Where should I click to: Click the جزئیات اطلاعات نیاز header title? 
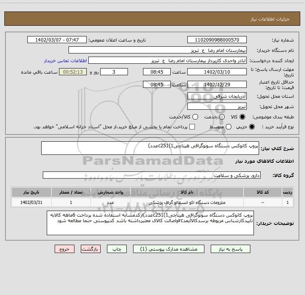click(x=270, y=19)
